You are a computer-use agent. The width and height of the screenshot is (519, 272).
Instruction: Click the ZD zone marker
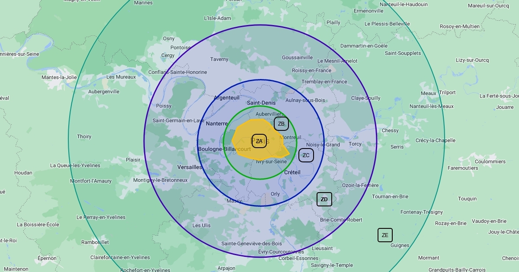(324, 199)
